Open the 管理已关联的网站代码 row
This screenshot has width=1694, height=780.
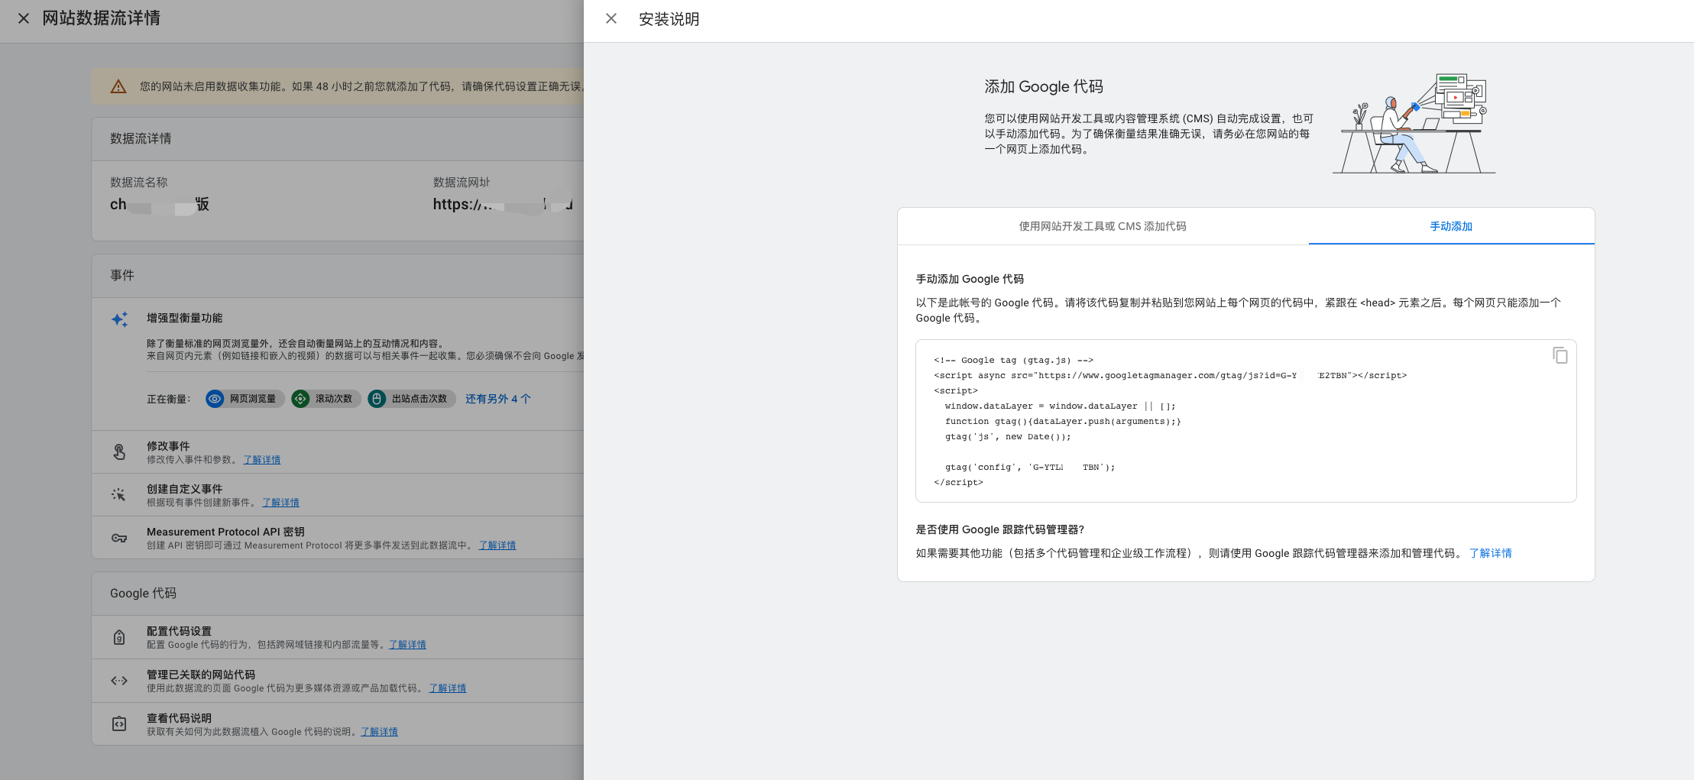coord(338,681)
